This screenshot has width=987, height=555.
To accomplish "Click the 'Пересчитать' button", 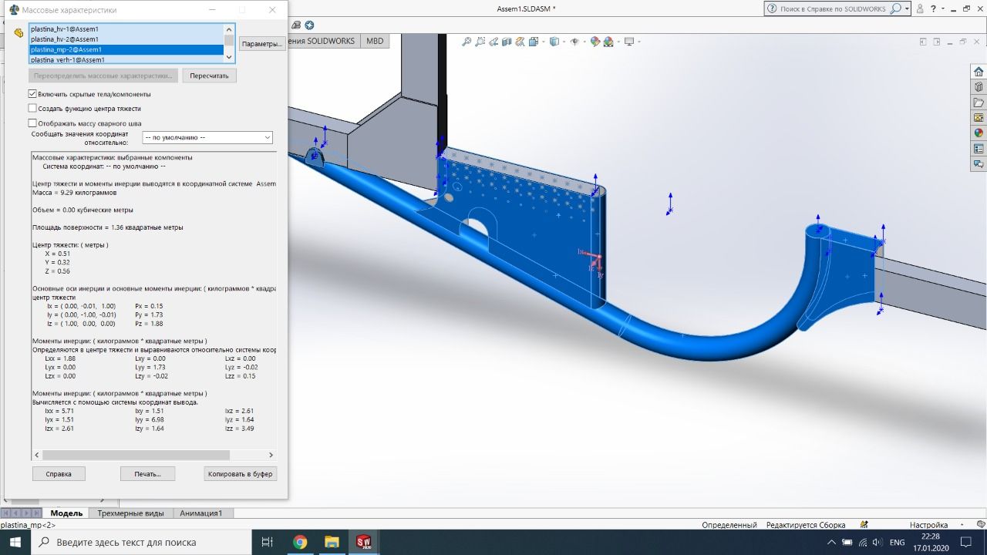I will 210,76.
